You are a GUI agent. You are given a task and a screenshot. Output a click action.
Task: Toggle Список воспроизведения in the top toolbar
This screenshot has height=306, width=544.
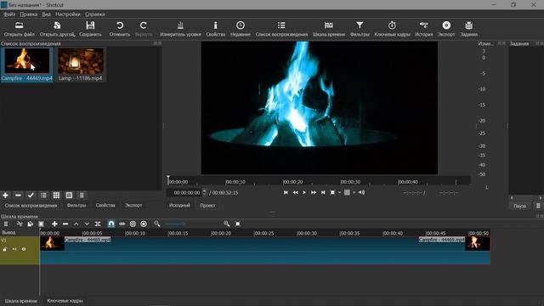[x=281, y=29]
